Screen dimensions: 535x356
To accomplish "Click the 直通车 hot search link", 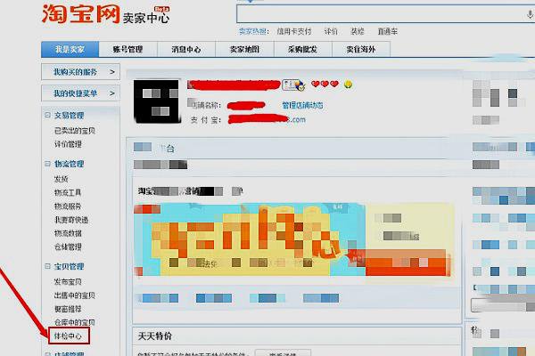I will [388, 32].
